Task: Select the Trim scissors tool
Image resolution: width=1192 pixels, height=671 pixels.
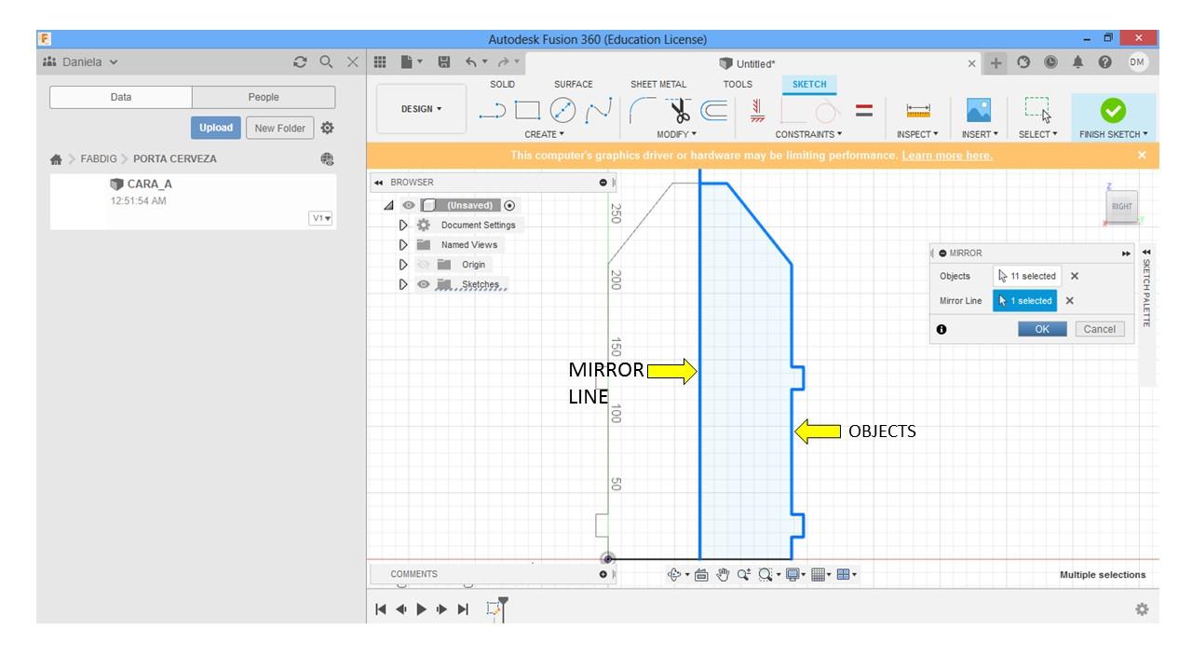Action: pyautogui.click(x=681, y=111)
